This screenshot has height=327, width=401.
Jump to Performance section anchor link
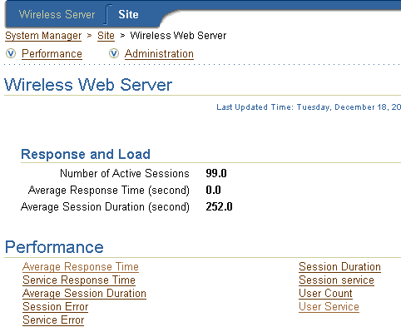[x=52, y=54]
